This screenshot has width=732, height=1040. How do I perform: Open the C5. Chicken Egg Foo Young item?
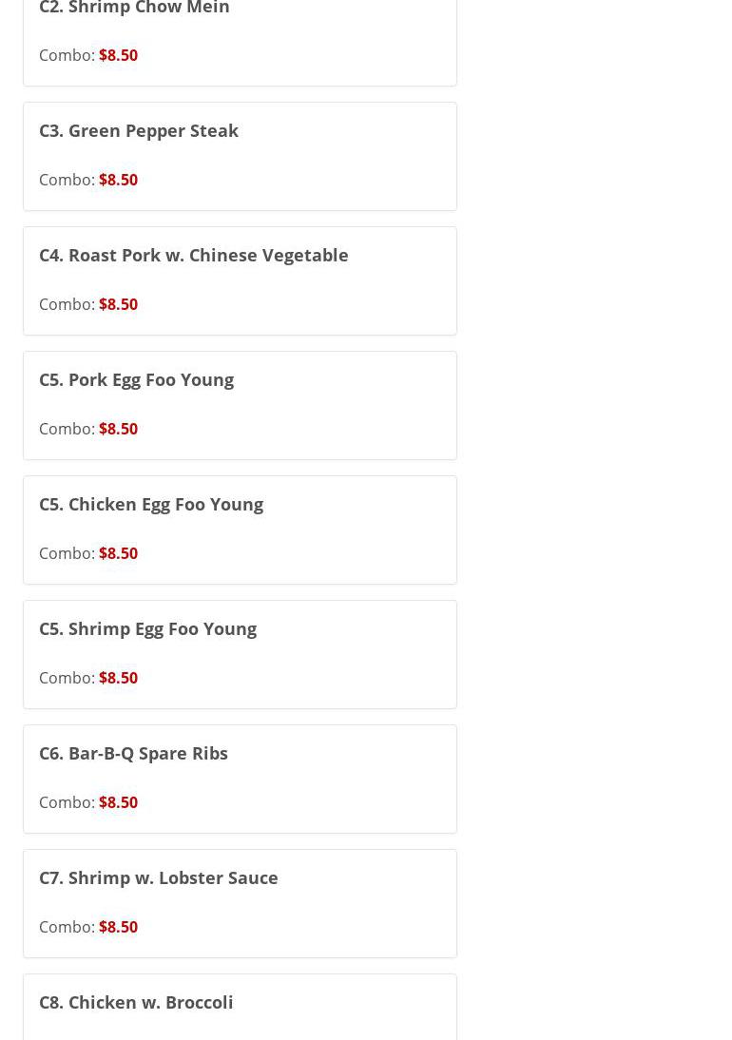pyautogui.click(x=151, y=504)
